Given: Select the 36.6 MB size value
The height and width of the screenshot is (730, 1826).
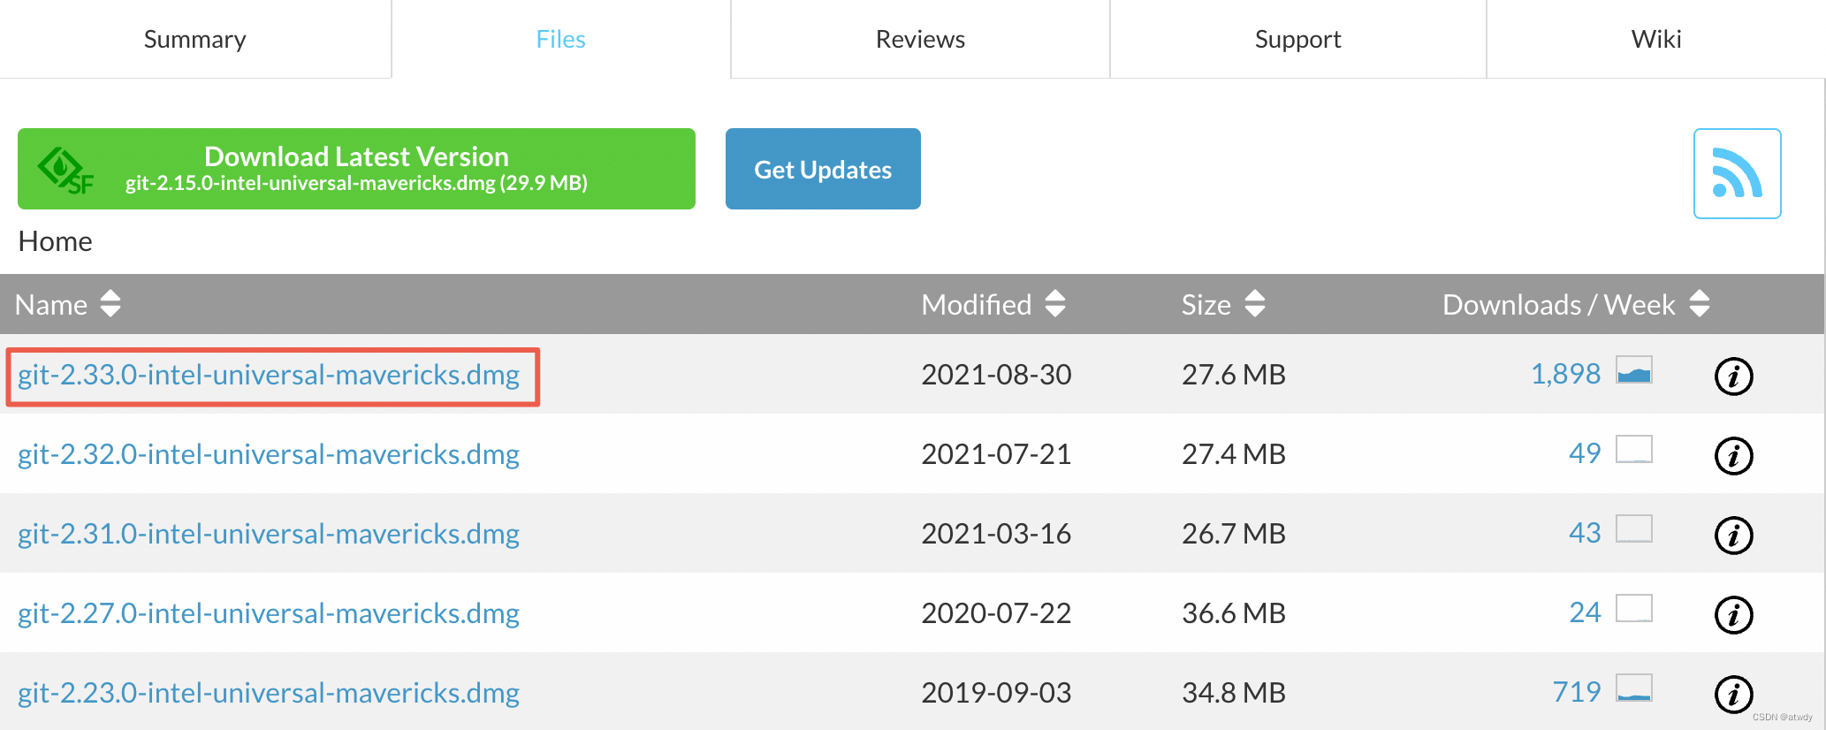Looking at the screenshot, I should (1234, 613).
